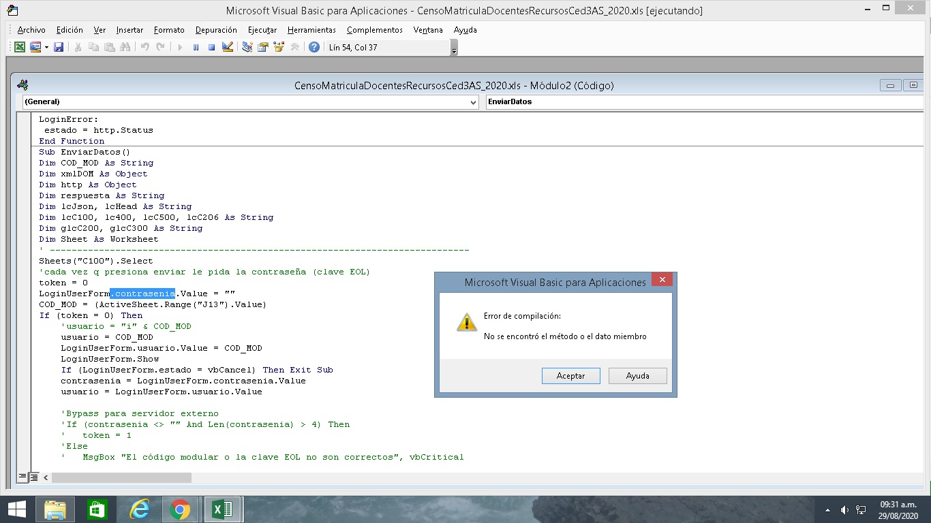Close the compile error dialog with X
This screenshot has height=523, width=931.
(x=662, y=280)
